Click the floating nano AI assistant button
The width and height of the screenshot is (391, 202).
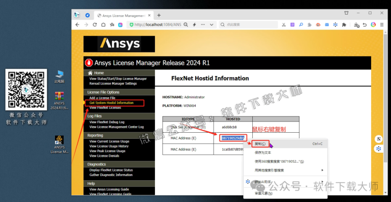point(378,149)
